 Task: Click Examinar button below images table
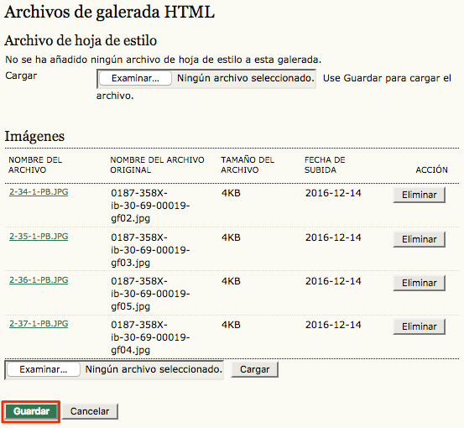(43, 369)
